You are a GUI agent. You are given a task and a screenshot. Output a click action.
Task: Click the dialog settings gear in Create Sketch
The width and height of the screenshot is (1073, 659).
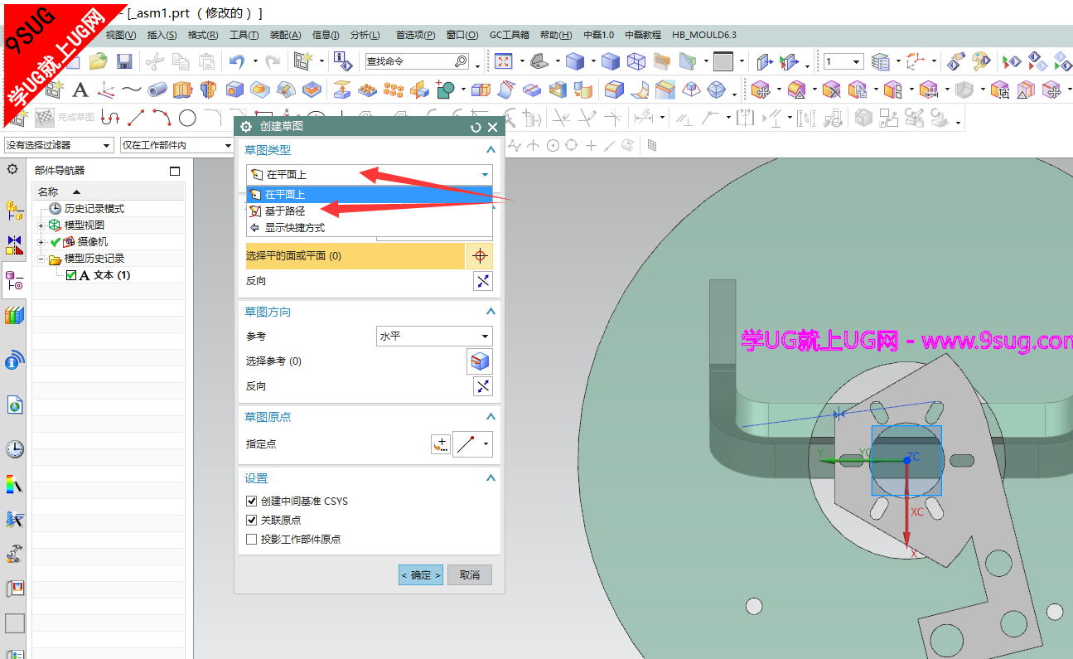[246, 127]
